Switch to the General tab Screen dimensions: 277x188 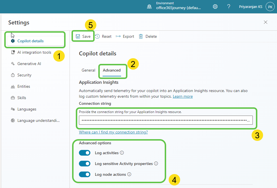[x=88, y=70]
